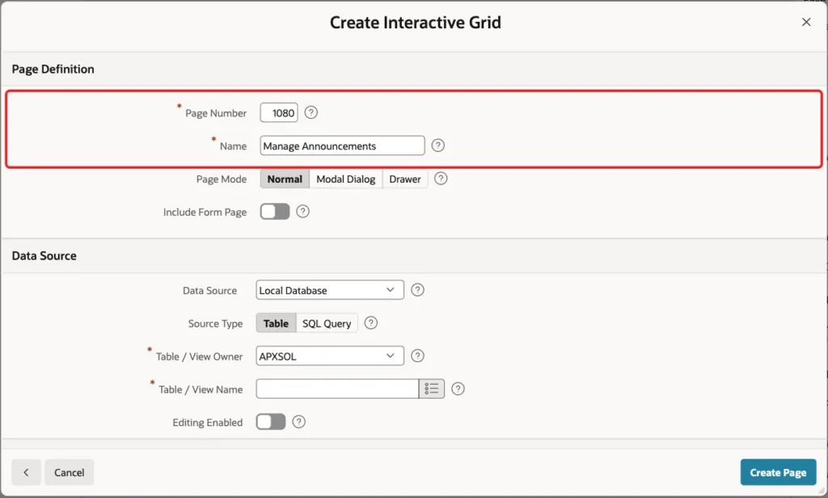Select Normal page mode
The image size is (828, 498).
(x=285, y=179)
